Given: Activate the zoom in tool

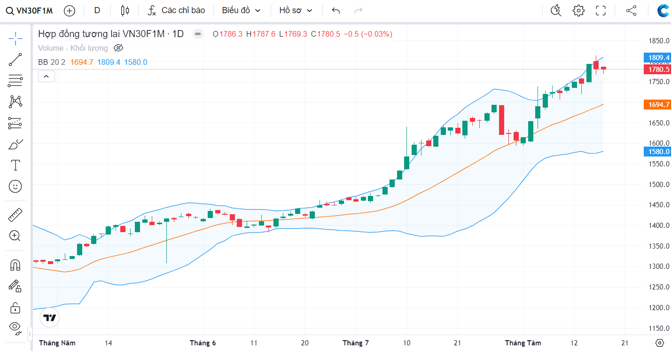Looking at the screenshot, I should click(16, 236).
